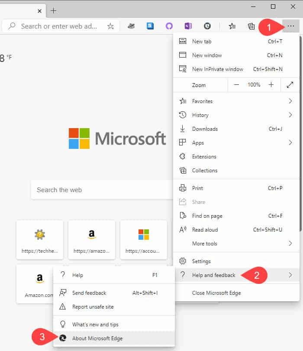Choose Print in the menu

pyautogui.click(x=236, y=188)
